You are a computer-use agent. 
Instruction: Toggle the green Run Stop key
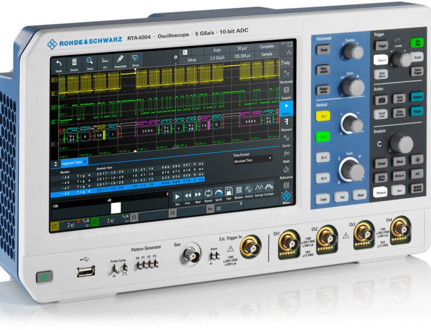point(417,43)
